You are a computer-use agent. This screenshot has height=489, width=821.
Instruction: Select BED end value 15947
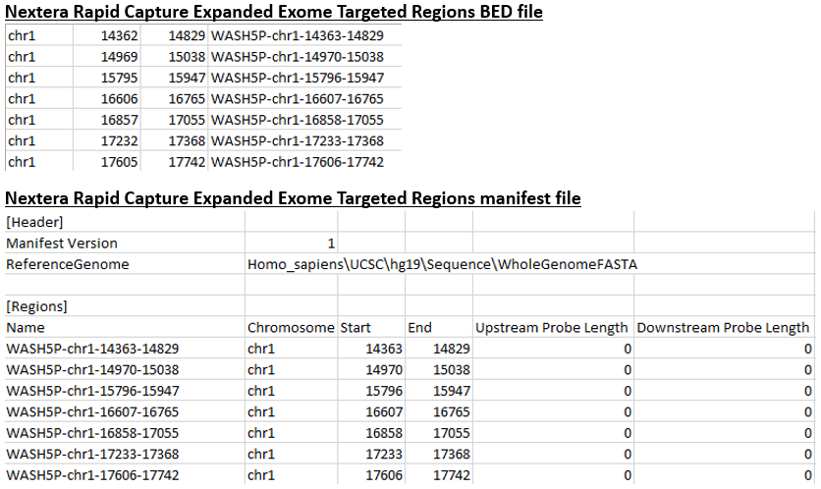click(186, 78)
